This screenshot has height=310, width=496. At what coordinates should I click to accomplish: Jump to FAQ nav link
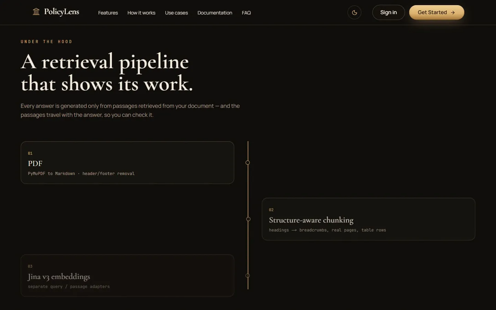[x=246, y=13]
